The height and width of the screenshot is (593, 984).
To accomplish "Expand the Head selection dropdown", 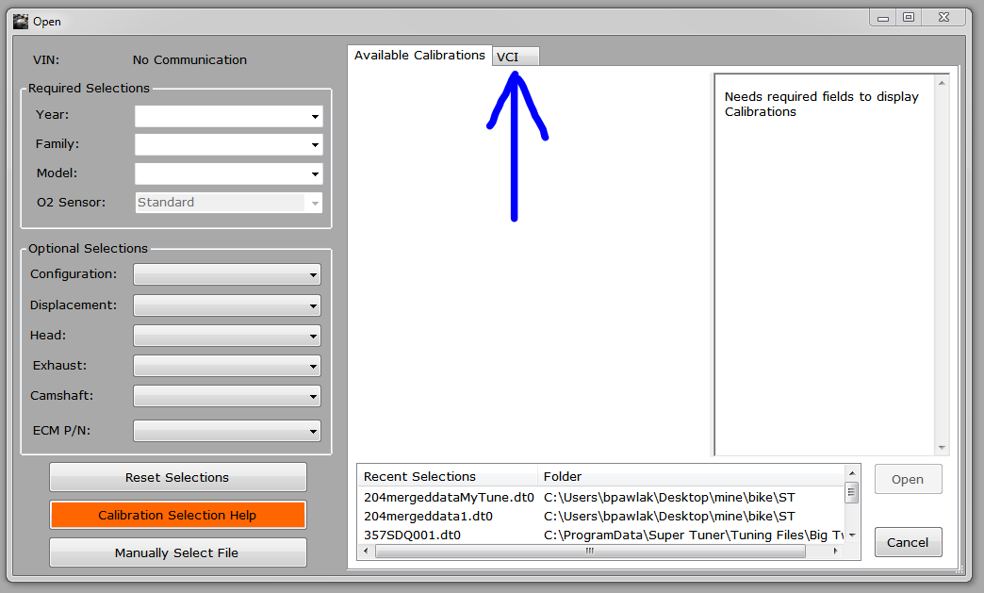I will point(227,336).
